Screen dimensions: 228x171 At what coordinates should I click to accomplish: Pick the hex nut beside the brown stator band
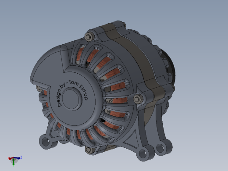138,99
